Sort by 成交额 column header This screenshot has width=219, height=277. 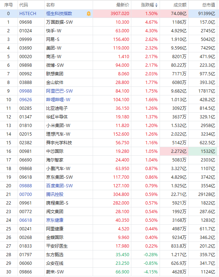pyautogui.click(x=180, y=5)
